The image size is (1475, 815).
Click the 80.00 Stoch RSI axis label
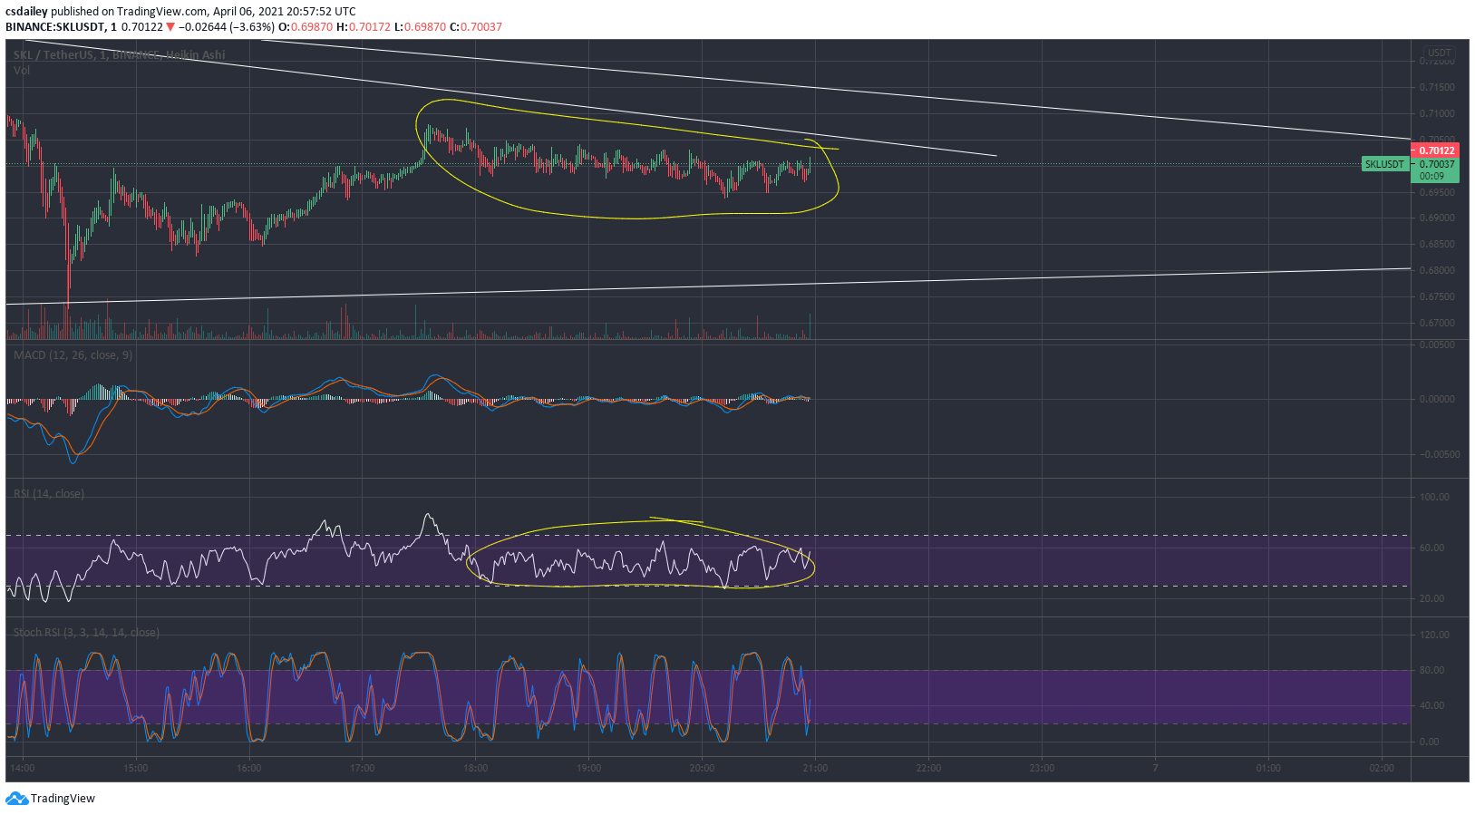tap(1431, 670)
